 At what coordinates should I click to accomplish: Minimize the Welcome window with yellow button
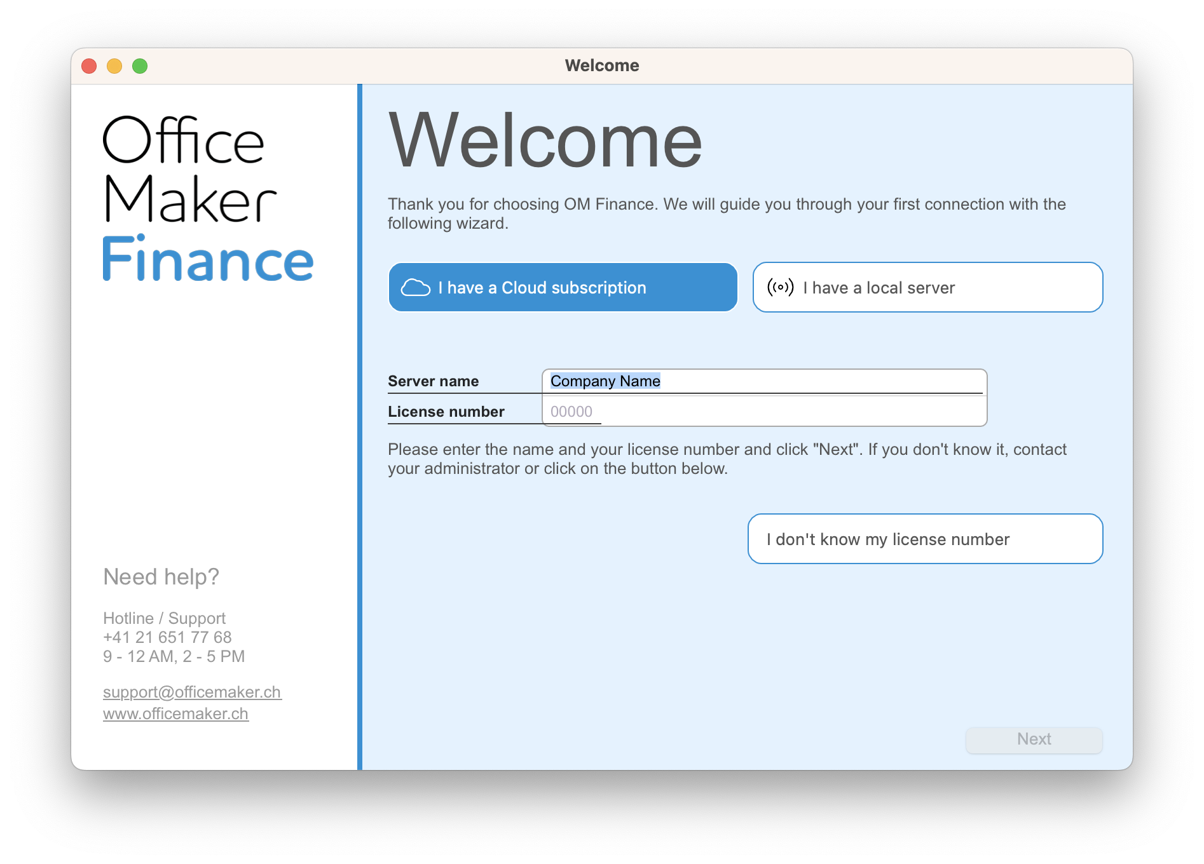(114, 66)
